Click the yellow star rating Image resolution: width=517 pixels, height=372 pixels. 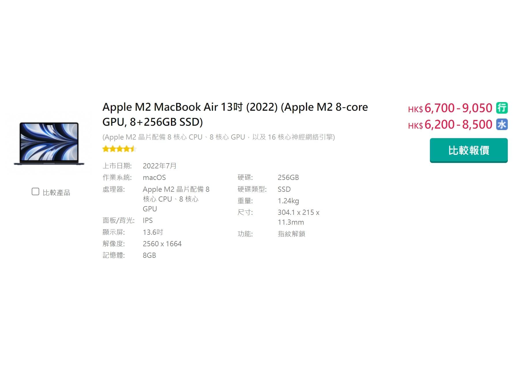click(119, 149)
